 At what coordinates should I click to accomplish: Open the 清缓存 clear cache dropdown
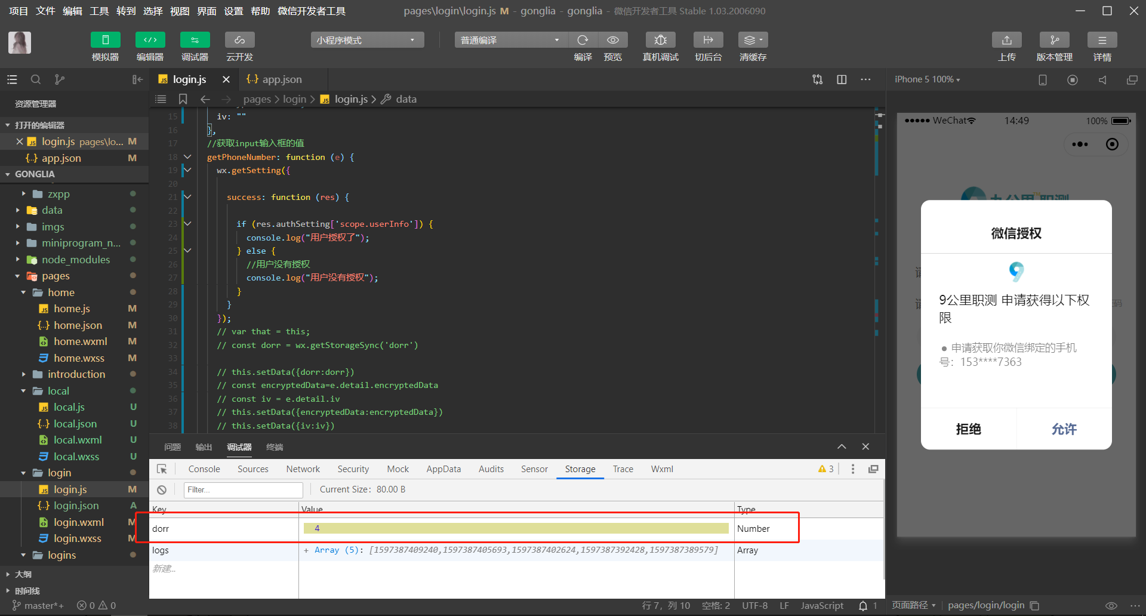coord(753,40)
